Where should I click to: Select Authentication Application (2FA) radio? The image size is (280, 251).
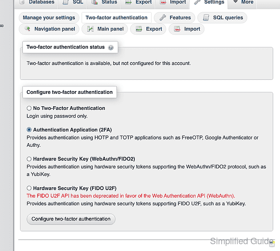click(29, 130)
